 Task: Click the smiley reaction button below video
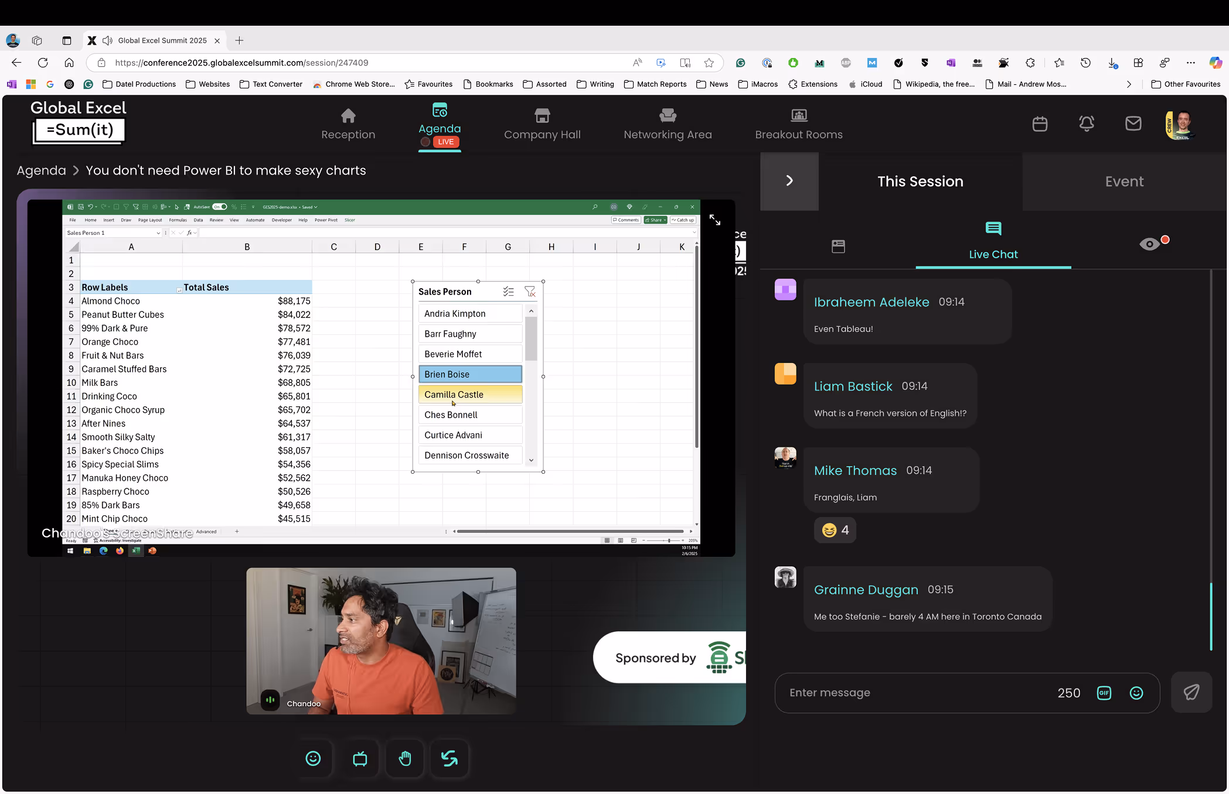coord(313,759)
